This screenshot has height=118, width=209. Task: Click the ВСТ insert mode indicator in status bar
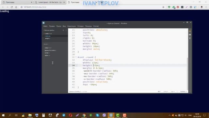point(159,91)
